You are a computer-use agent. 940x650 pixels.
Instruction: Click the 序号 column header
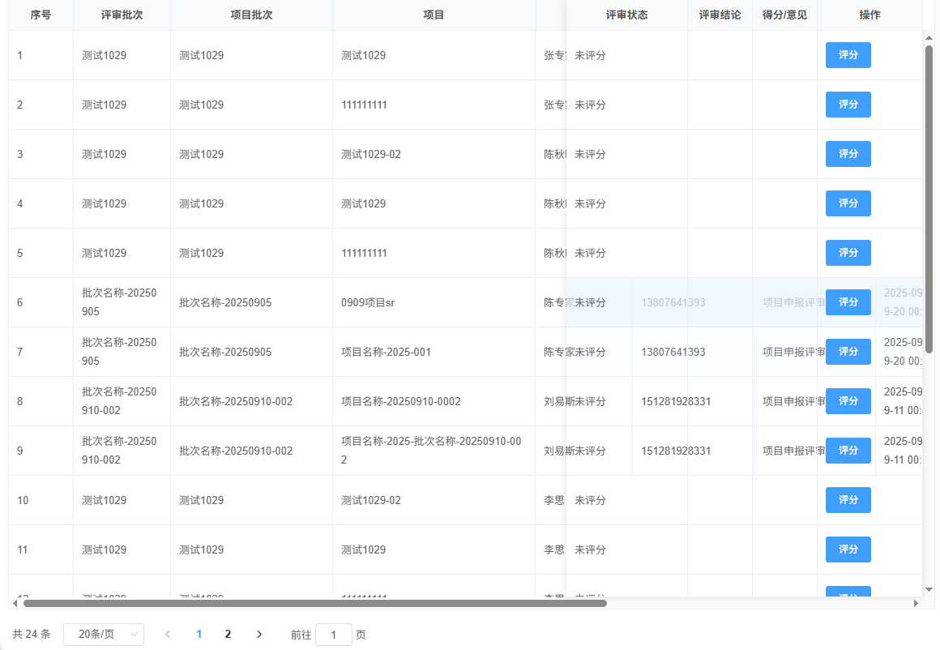(41, 15)
